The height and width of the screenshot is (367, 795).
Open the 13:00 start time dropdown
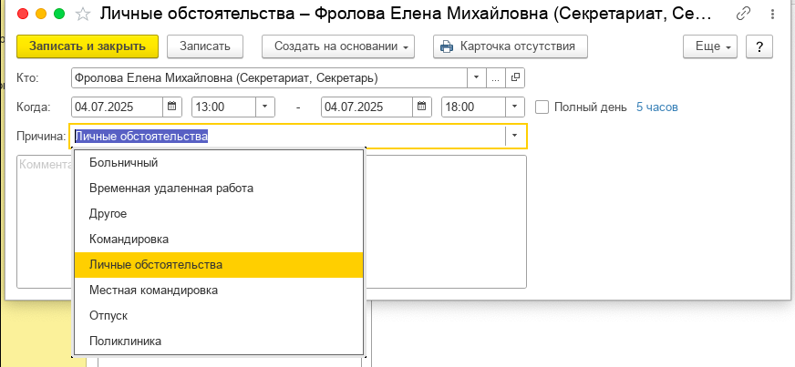pos(265,107)
